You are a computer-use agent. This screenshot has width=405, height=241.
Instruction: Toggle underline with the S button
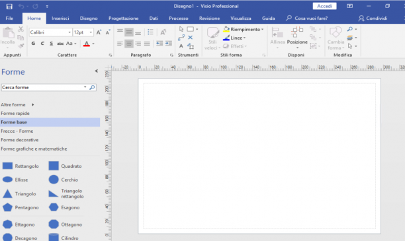[51, 44]
